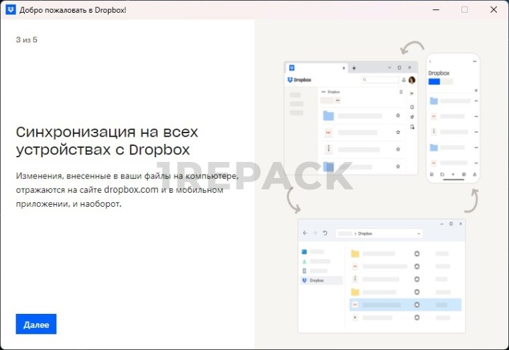This screenshot has height=350, width=509.
Task: Click the top folder in the phone illustration
Action: coord(434,101)
